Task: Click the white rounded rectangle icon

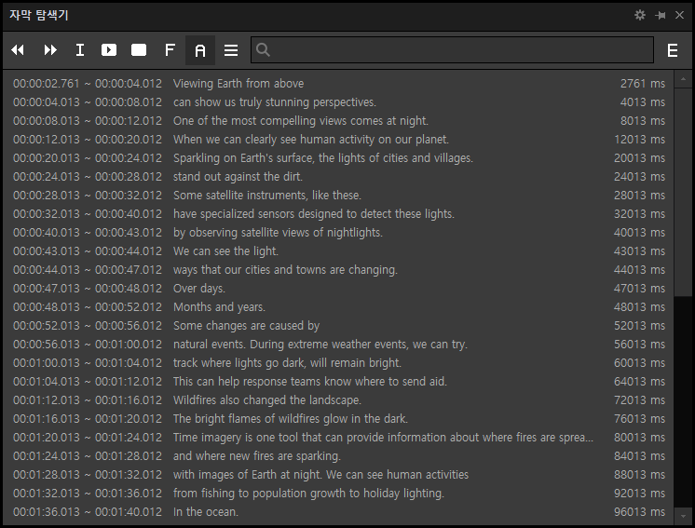Action: point(139,50)
